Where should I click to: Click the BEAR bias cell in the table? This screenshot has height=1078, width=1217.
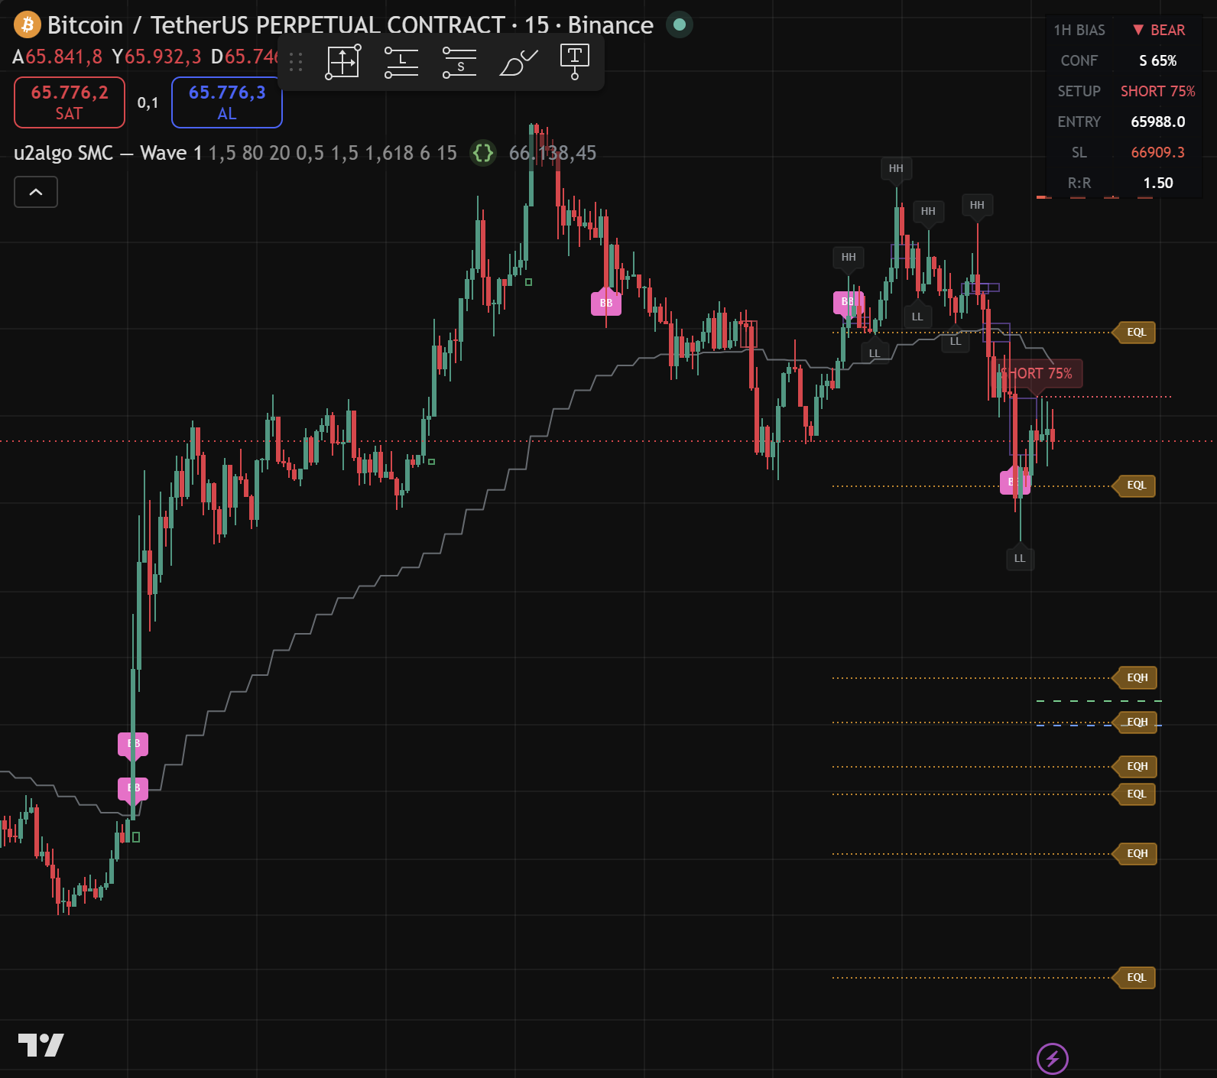[x=1159, y=30]
